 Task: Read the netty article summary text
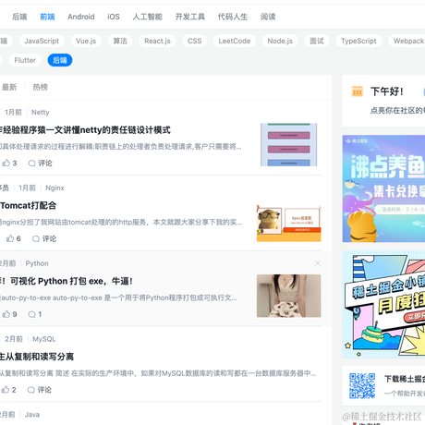tap(121, 147)
